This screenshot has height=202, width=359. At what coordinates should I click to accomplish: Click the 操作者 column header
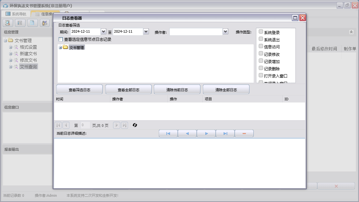click(x=139, y=99)
